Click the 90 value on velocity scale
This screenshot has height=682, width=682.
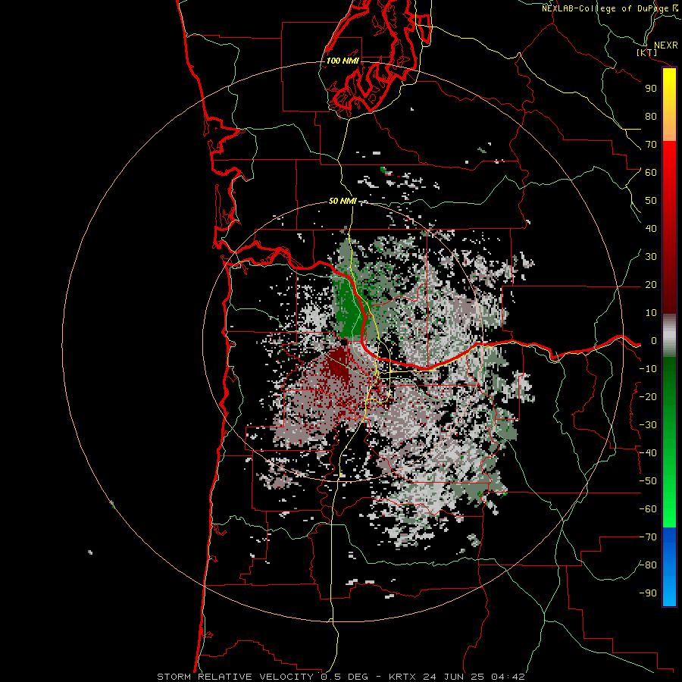[651, 89]
